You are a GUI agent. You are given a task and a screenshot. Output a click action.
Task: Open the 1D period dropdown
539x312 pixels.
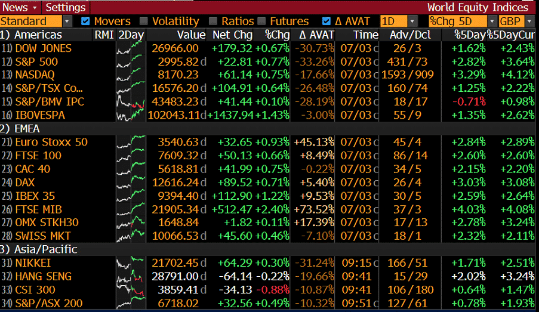[x=412, y=21]
